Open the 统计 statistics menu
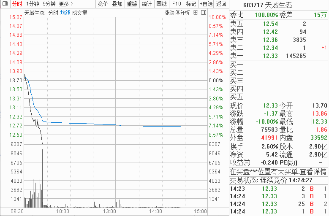Viewport: 329px width, 216px height. [147, 4]
